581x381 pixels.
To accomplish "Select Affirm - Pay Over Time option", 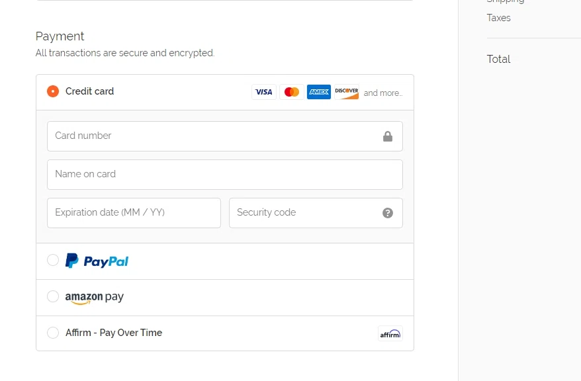I will pyautogui.click(x=53, y=333).
